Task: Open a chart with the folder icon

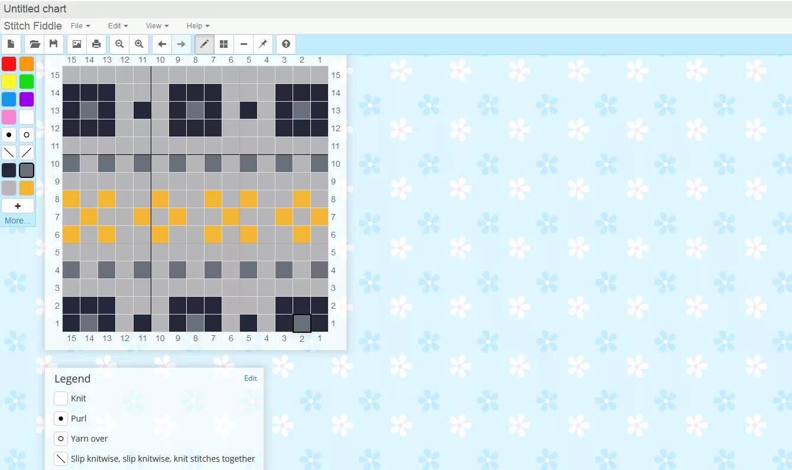Action: pos(35,44)
